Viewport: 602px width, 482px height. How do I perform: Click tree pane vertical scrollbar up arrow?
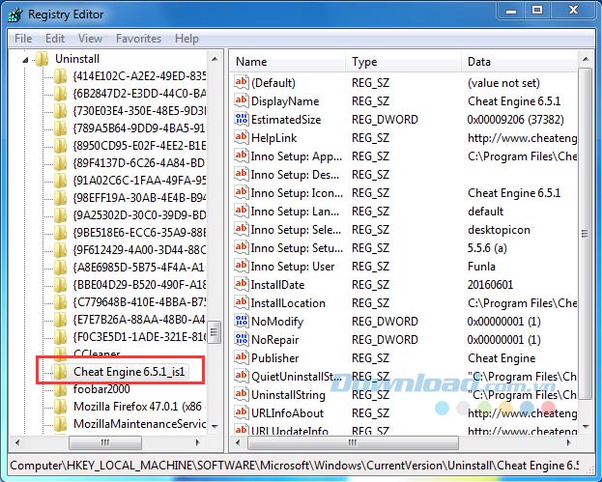(215, 59)
